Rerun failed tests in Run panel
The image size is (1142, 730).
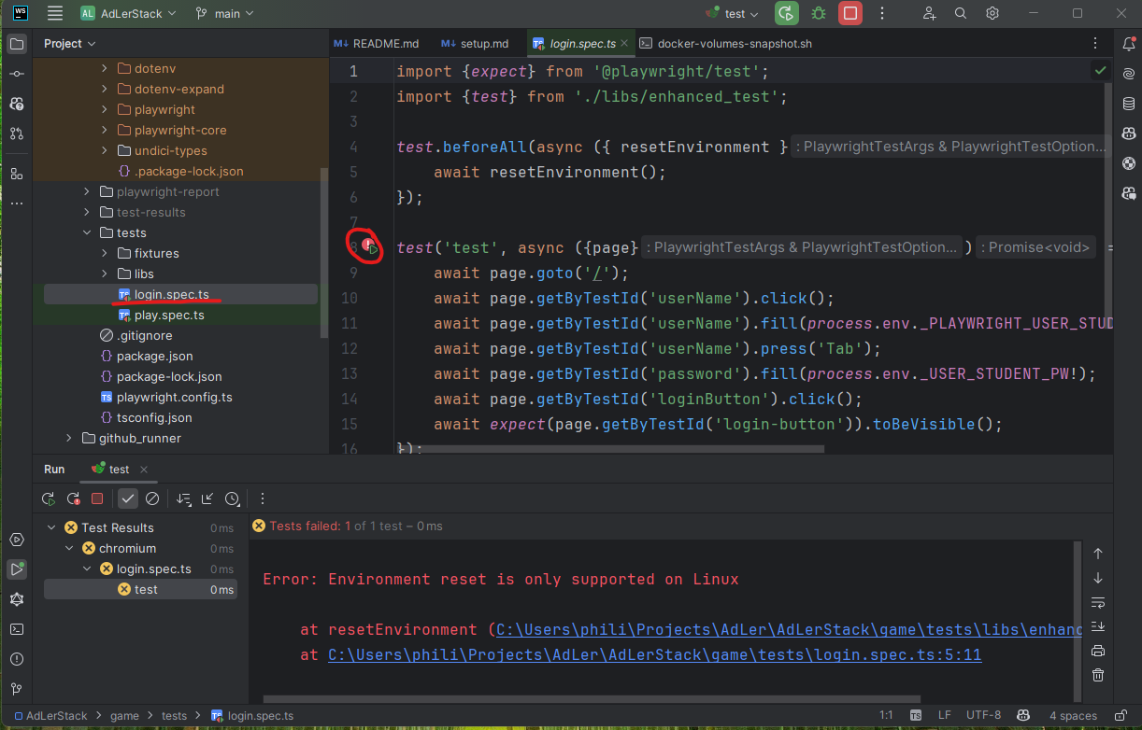point(73,499)
